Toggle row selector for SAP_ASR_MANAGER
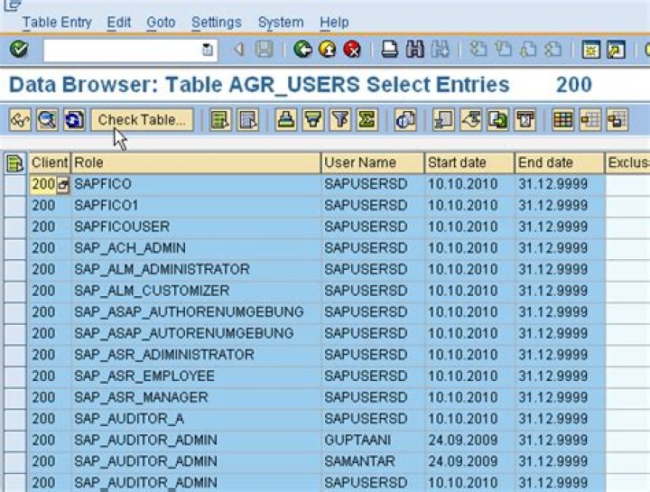 15,397
